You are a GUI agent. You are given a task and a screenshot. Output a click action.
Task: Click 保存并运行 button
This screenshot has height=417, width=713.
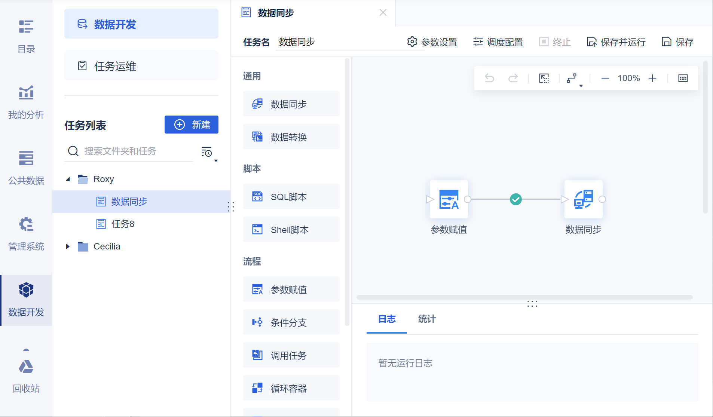(x=616, y=42)
